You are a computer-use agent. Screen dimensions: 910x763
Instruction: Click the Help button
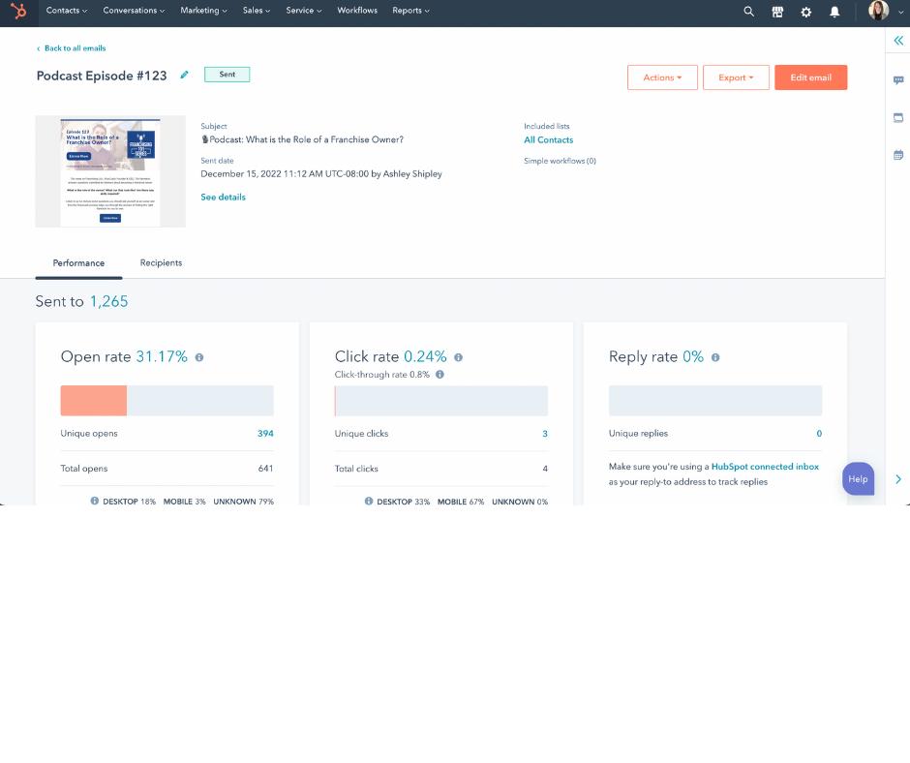(858, 479)
